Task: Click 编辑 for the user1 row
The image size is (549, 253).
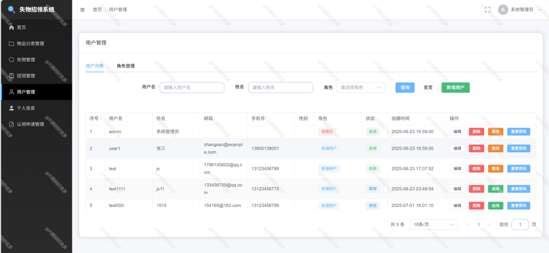Action: pos(457,148)
